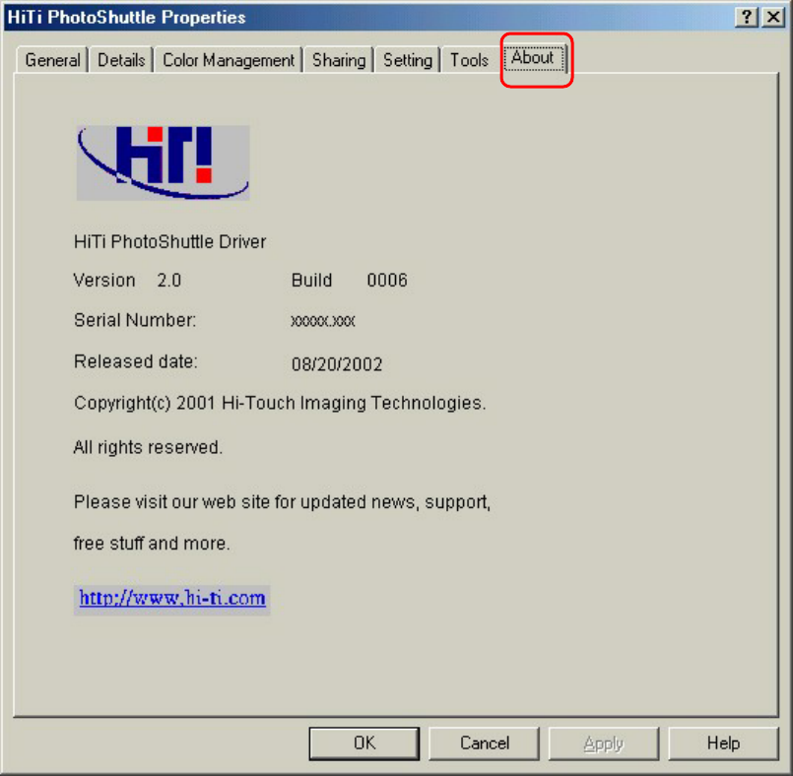Click the released date '08/20/2002'
Screen dimensions: 793x776
click(337, 364)
